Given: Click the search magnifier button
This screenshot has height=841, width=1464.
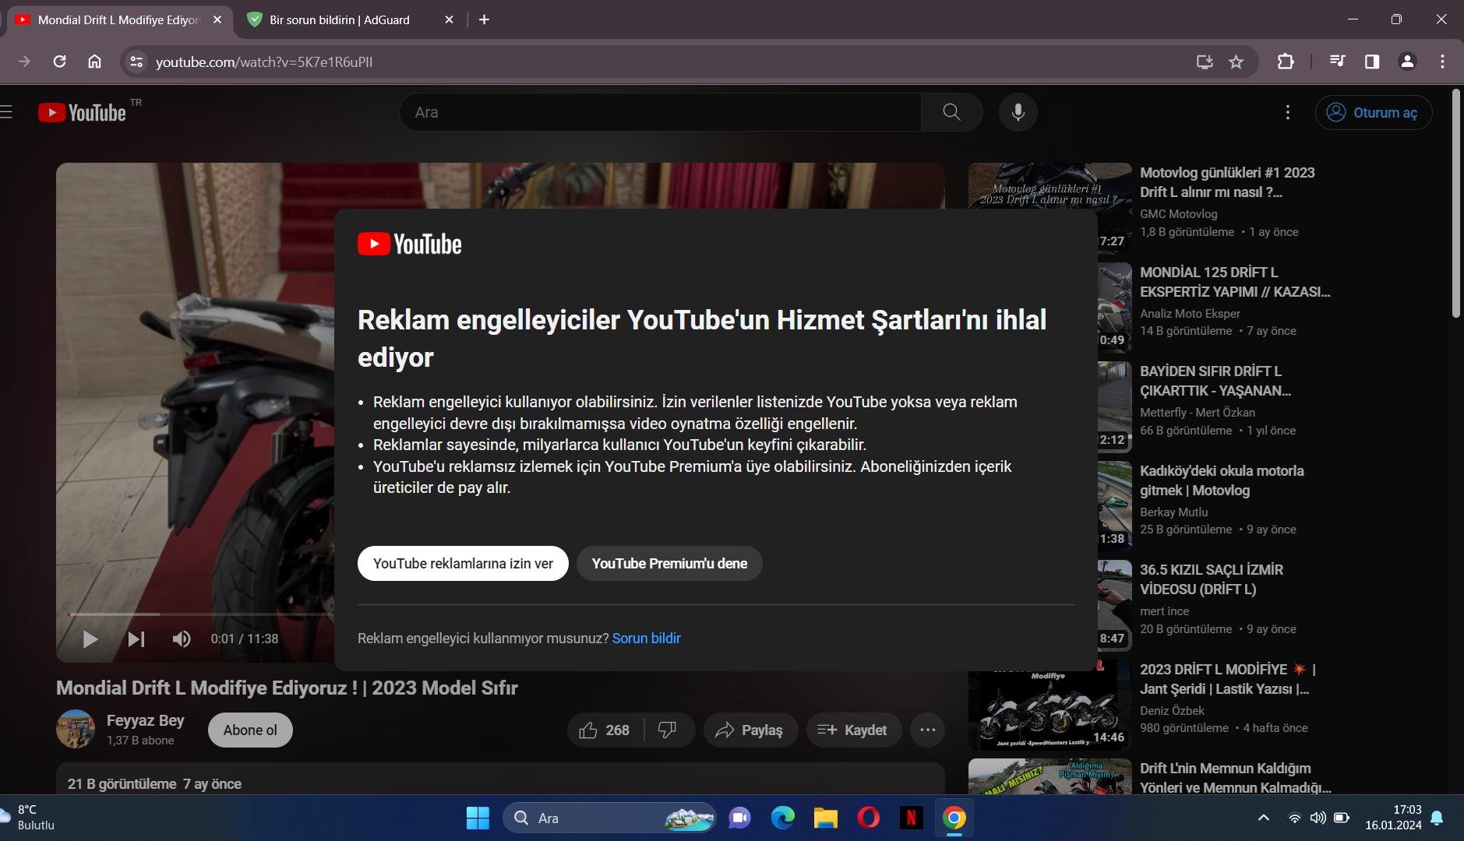Looking at the screenshot, I should (951, 112).
